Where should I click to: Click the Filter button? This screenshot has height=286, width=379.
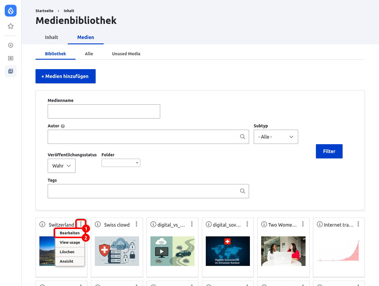coord(329,151)
